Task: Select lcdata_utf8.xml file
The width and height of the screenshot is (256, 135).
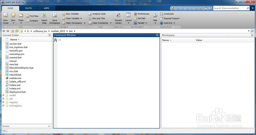Action: click(17, 82)
